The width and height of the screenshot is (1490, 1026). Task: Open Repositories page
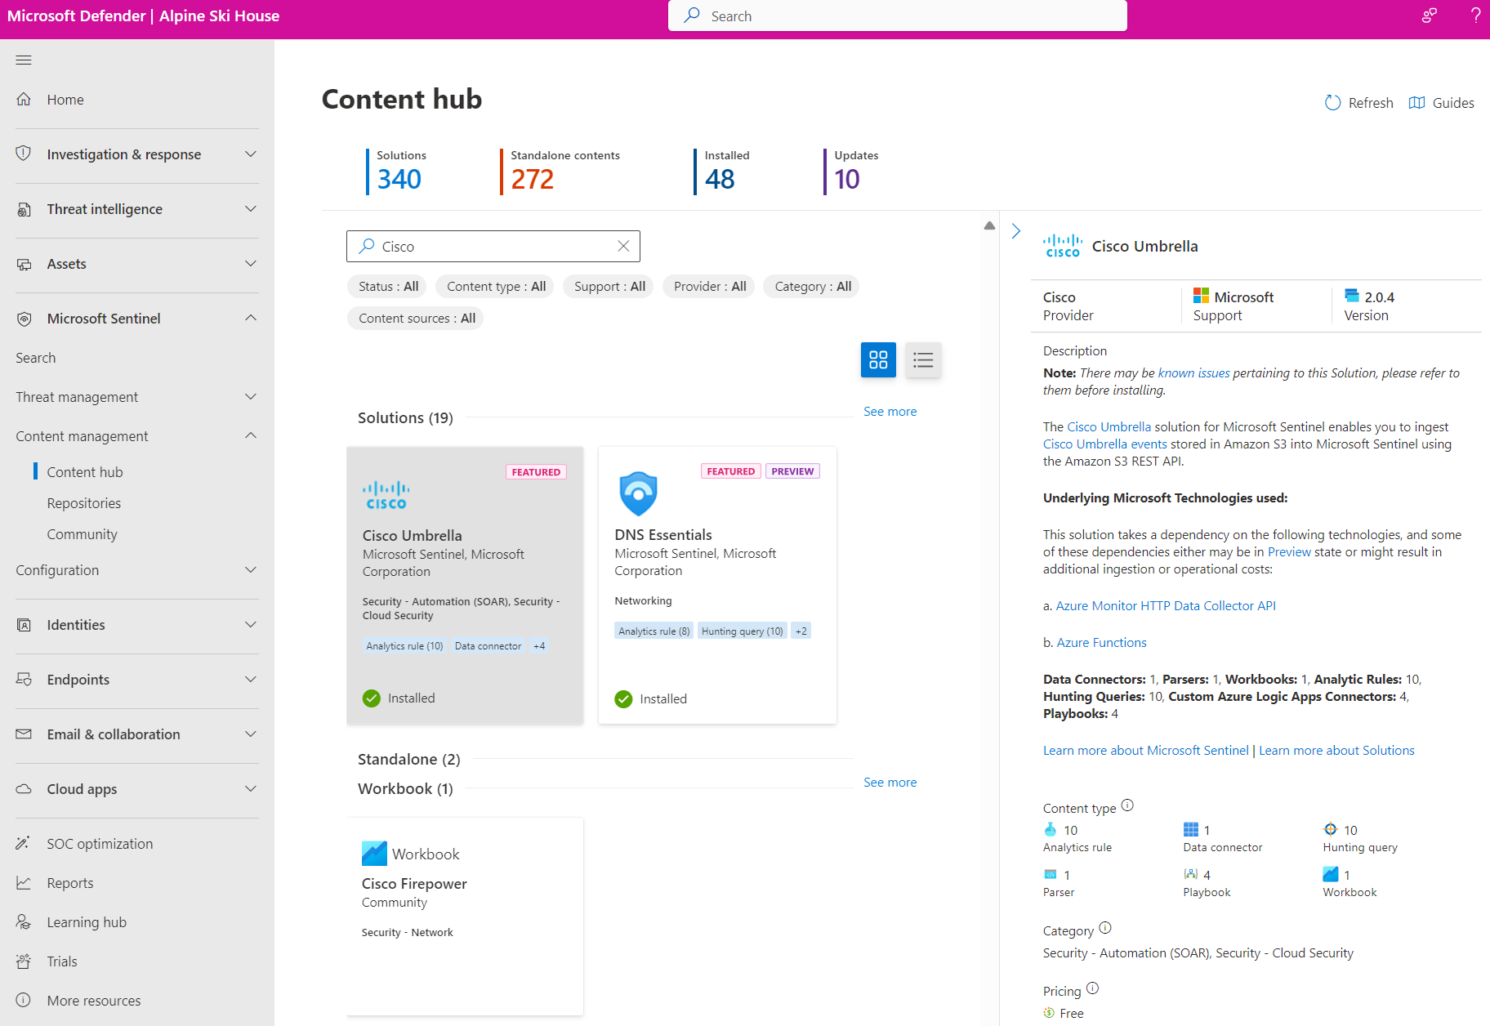84,503
